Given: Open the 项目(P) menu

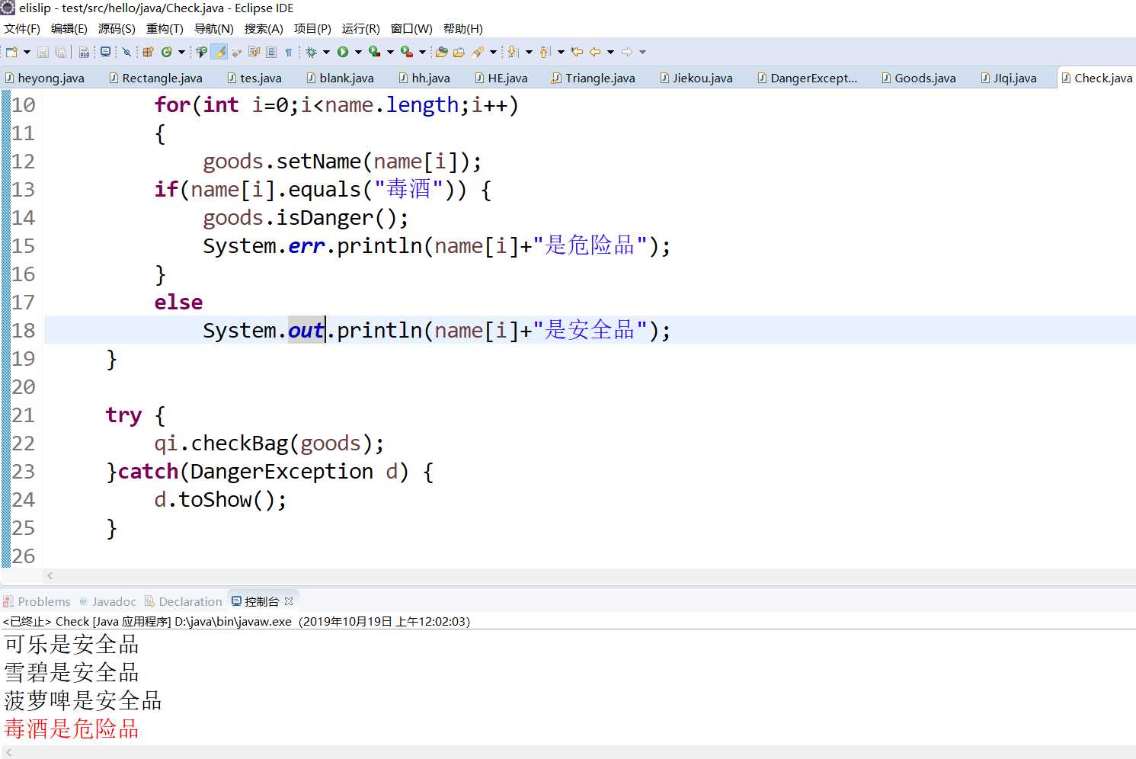Looking at the screenshot, I should 312,29.
